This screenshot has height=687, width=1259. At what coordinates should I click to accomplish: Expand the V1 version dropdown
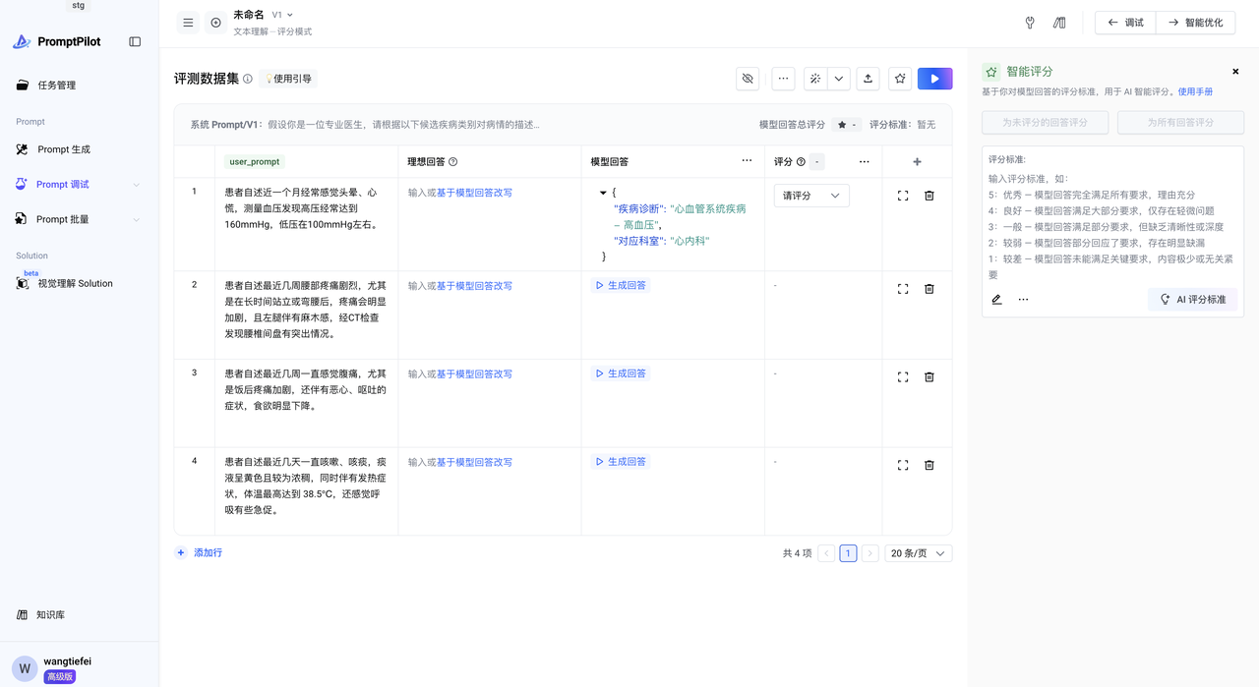[283, 15]
